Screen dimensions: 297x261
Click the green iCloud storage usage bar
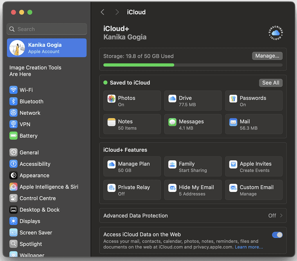tap(139, 65)
